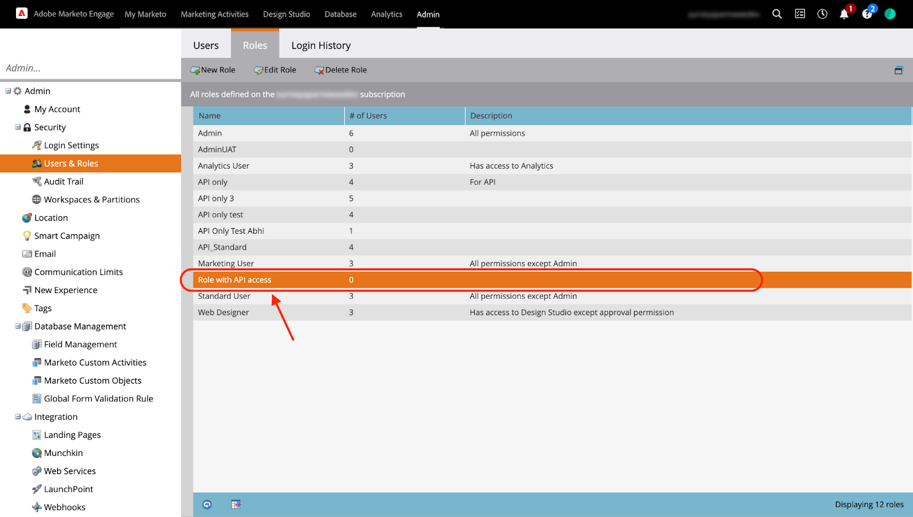Collapse the Database Management section
Image resolution: width=913 pixels, height=517 pixels.
(18, 327)
